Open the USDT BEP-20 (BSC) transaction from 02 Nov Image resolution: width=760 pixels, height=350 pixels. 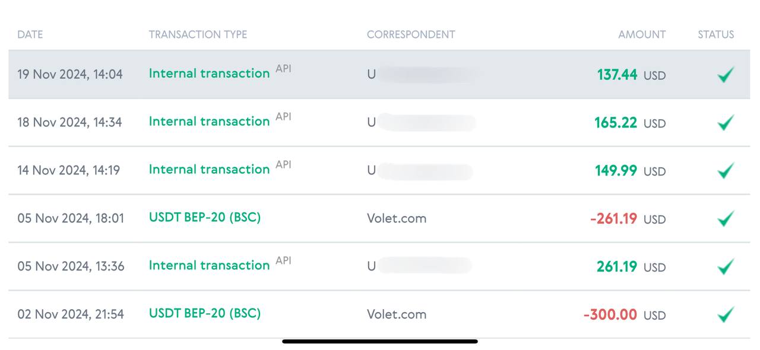[x=205, y=313]
